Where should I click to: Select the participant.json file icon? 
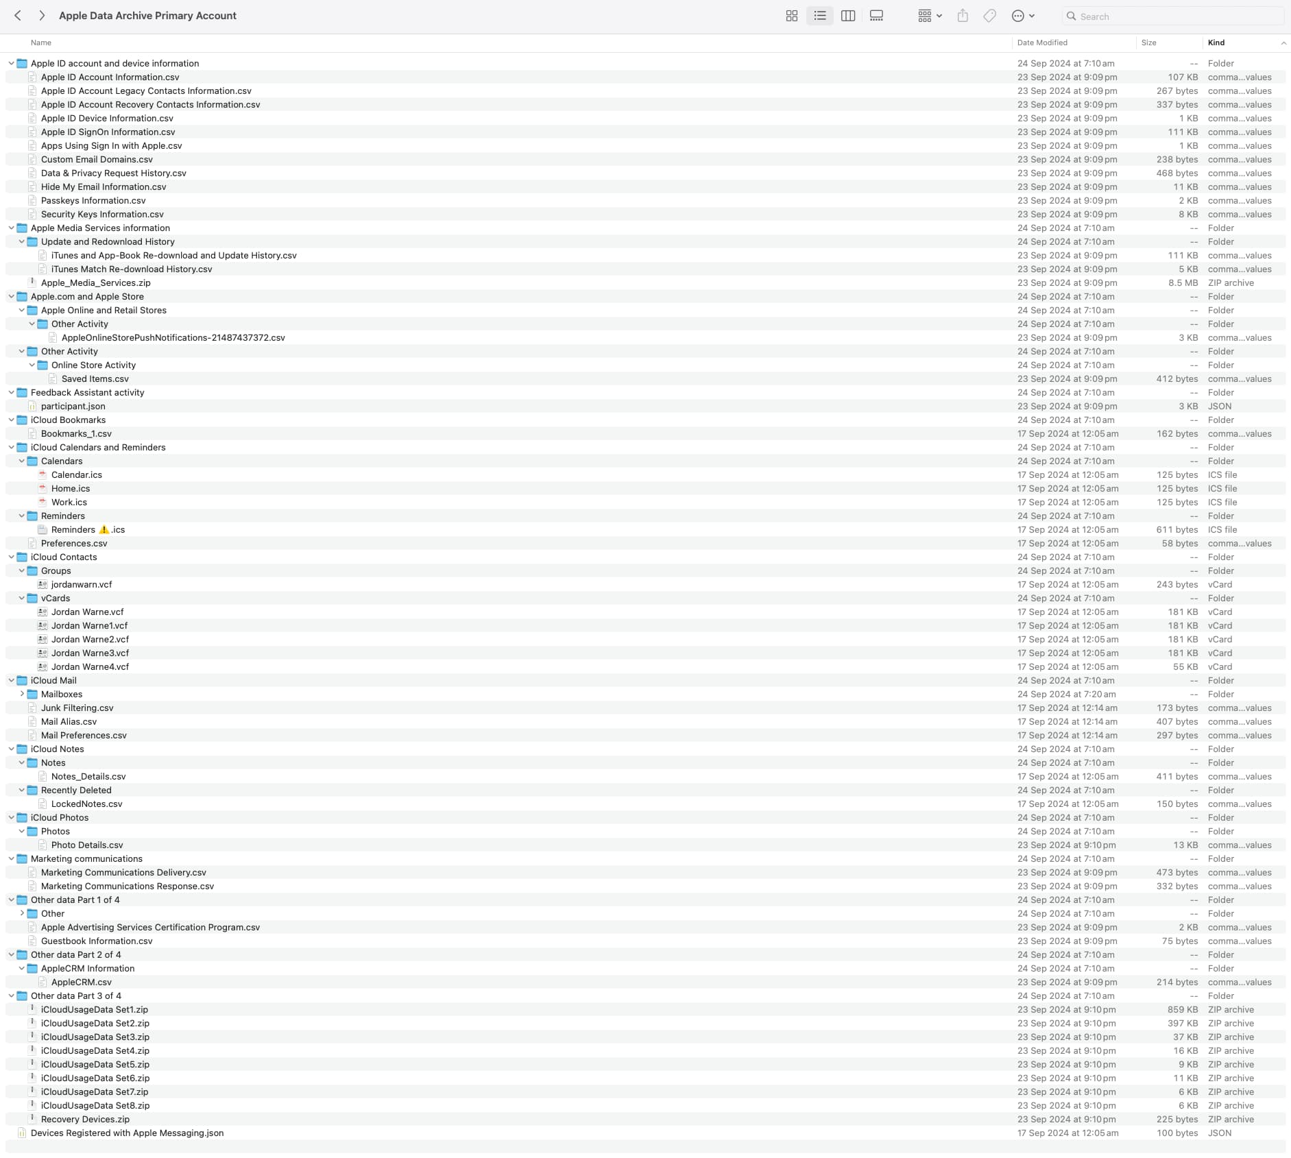pyautogui.click(x=32, y=406)
